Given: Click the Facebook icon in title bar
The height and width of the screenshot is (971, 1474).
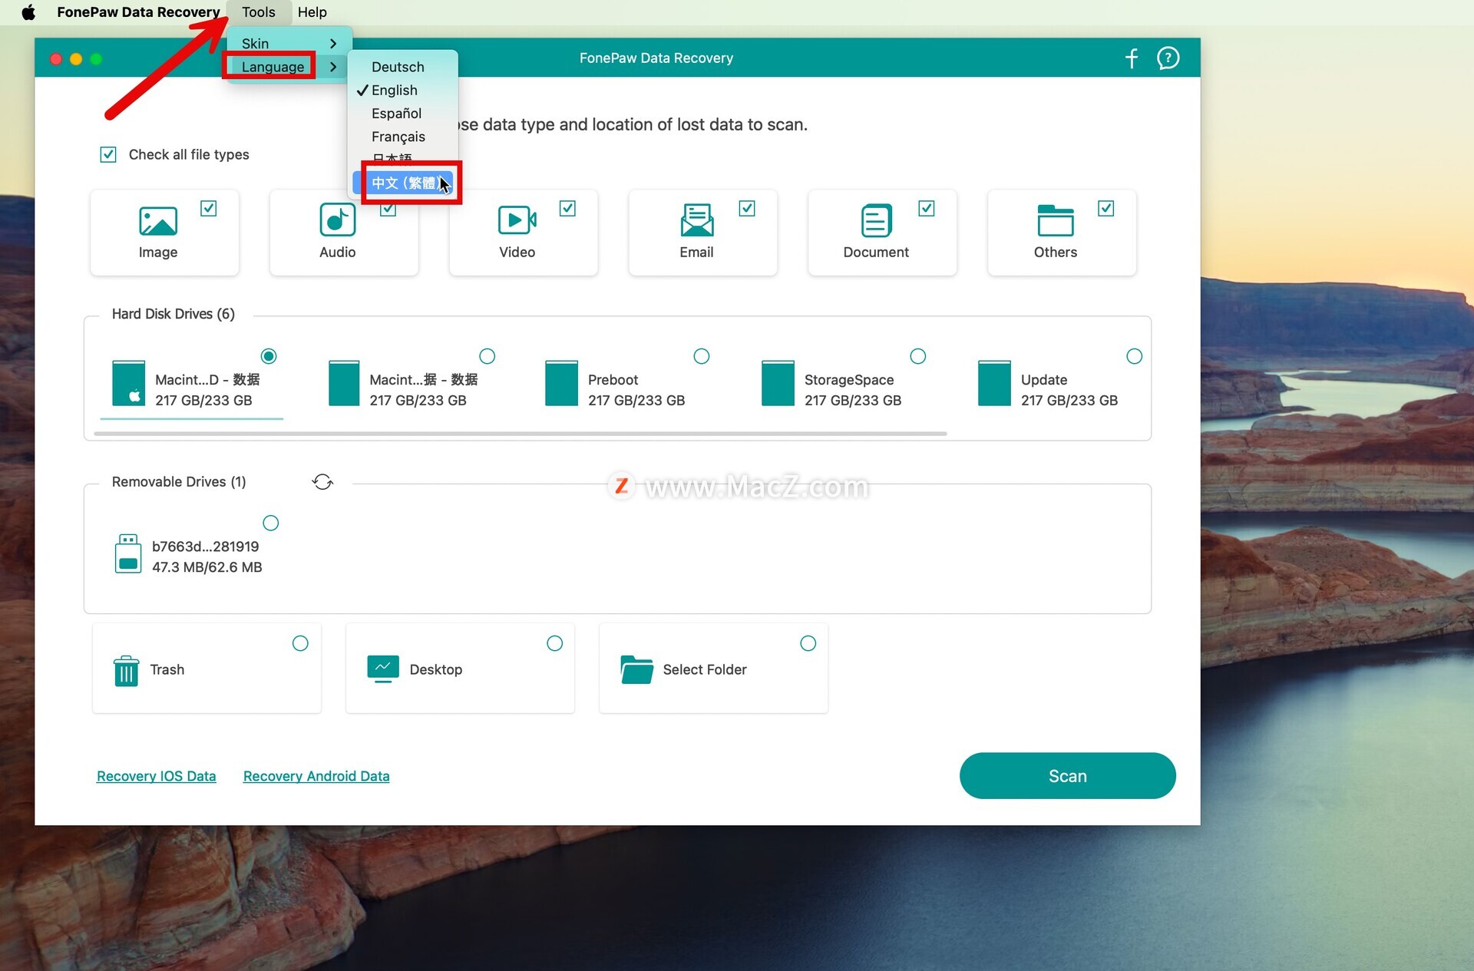Looking at the screenshot, I should (x=1131, y=58).
